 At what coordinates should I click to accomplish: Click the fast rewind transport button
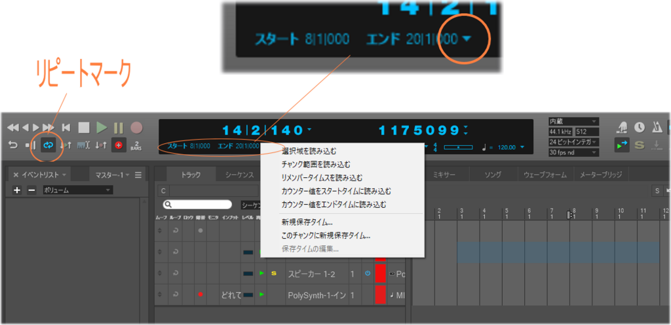tap(13, 128)
